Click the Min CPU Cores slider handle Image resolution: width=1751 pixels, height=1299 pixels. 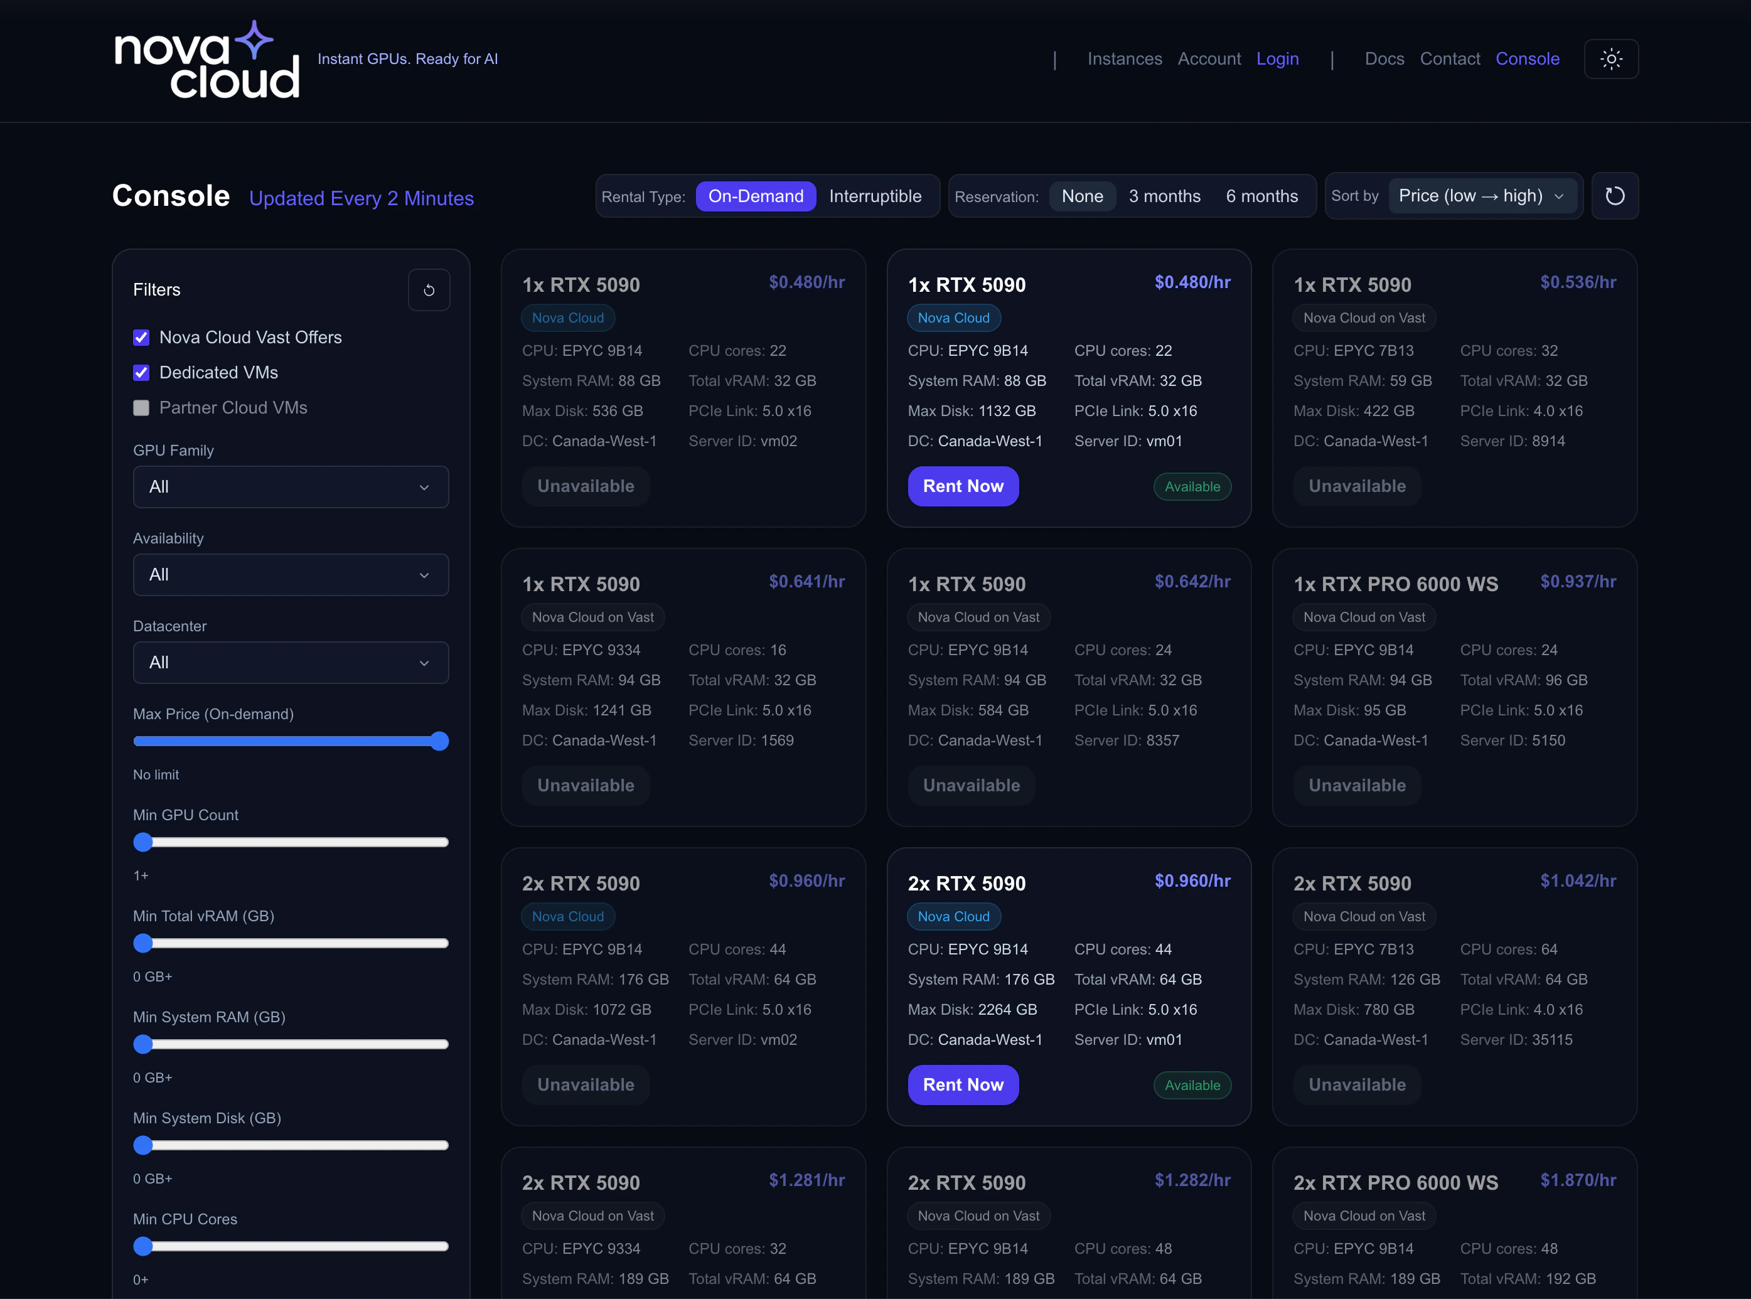143,1246
